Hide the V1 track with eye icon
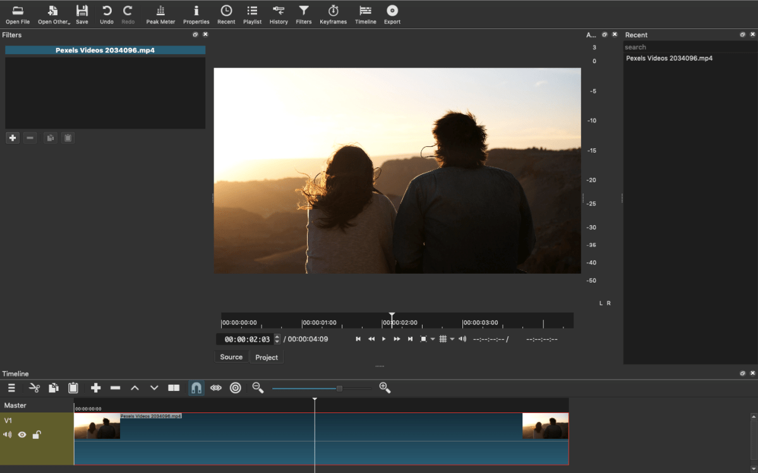This screenshot has height=473, width=758. click(23, 435)
